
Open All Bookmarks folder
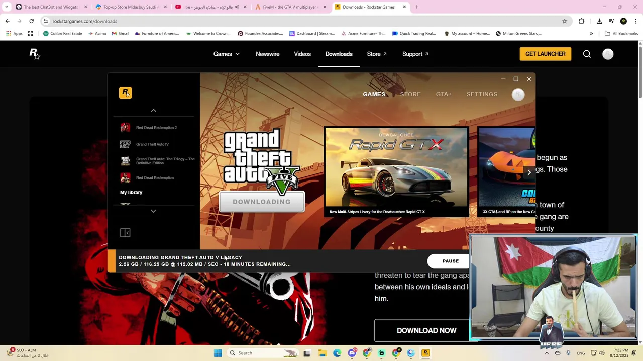coord(621,34)
